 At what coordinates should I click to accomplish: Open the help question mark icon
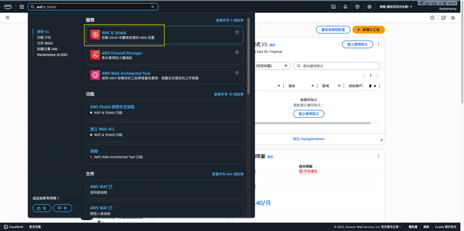tap(357, 7)
